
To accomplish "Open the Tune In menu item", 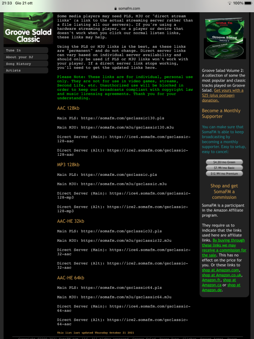I will pyautogui.click(x=26, y=50).
